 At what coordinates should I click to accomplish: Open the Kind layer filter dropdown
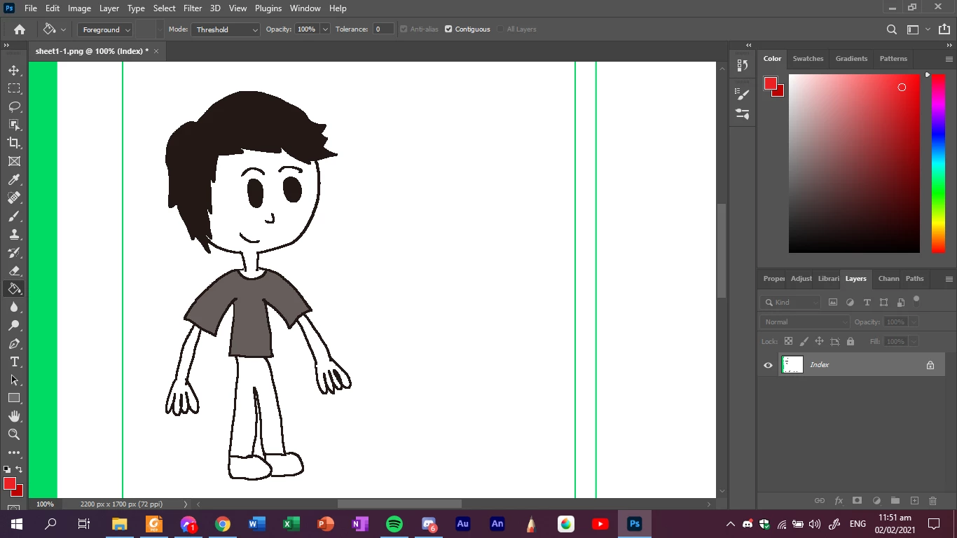click(791, 303)
